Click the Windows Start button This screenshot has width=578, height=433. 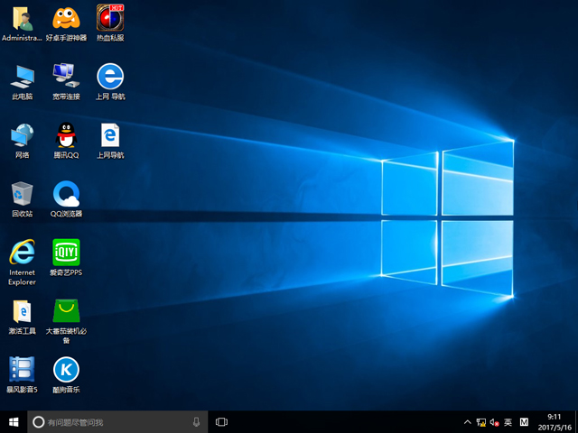pos(14,421)
